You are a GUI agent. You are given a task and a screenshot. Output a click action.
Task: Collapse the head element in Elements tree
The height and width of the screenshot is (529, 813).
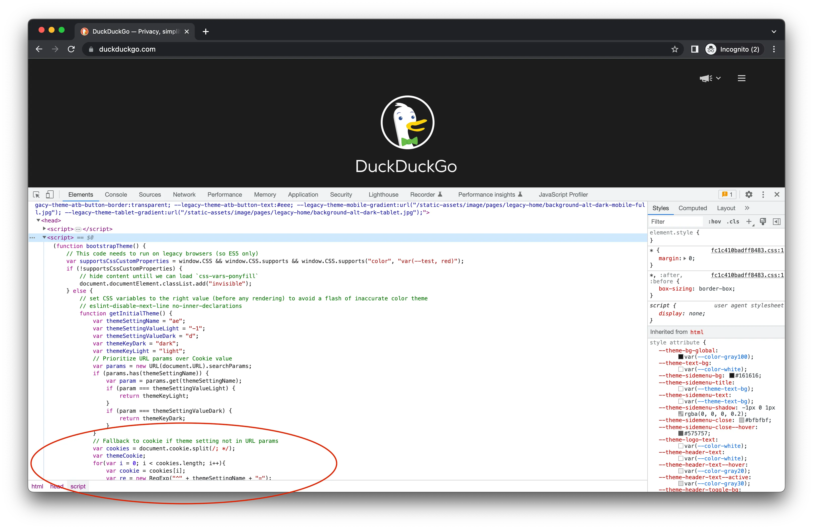38,220
